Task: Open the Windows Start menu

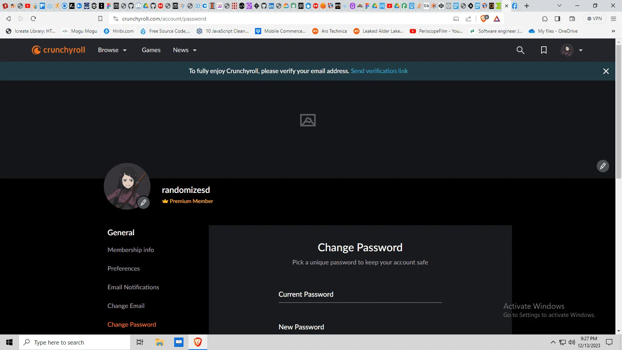Action: 9,342
